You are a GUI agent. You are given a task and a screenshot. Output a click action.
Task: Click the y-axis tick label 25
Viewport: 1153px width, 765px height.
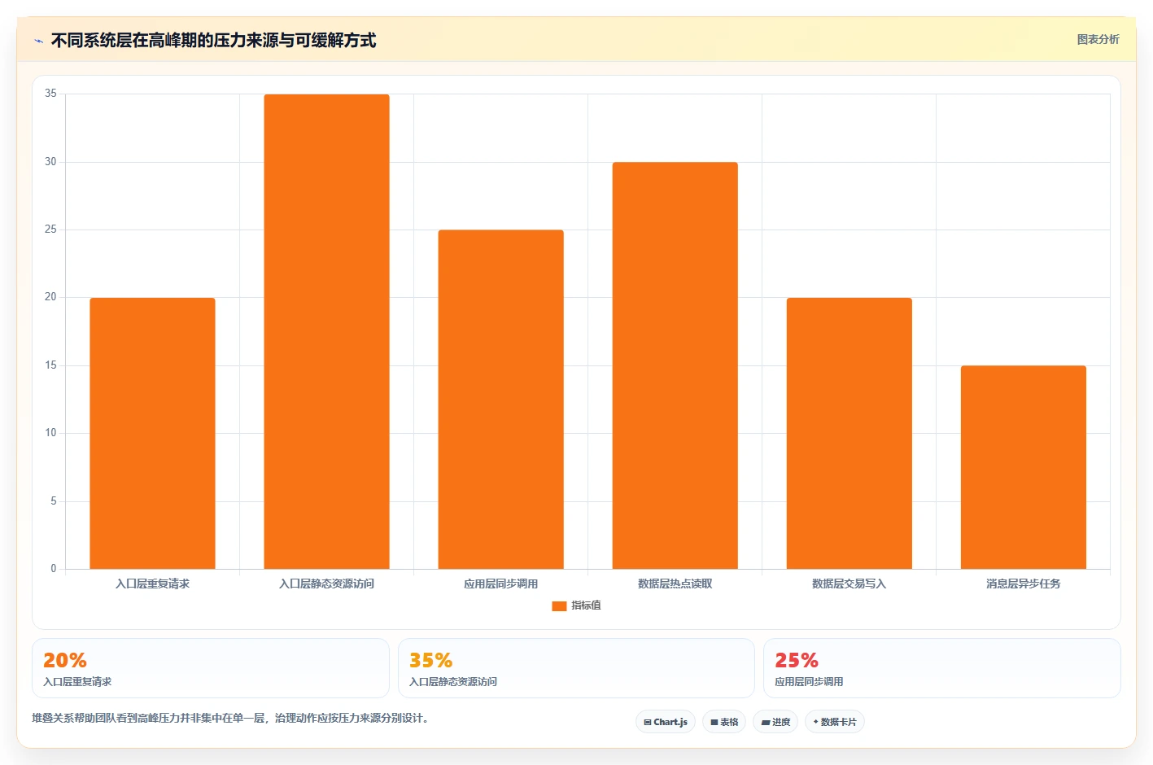click(x=50, y=229)
